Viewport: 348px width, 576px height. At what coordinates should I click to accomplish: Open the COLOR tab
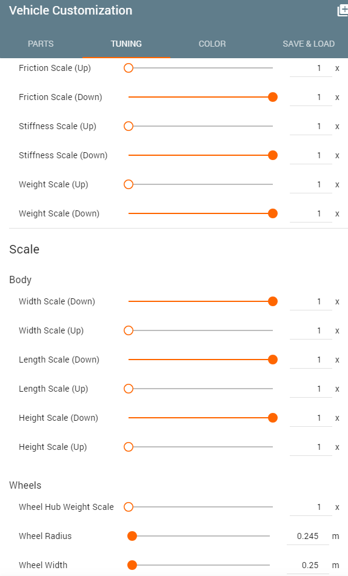point(212,44)
